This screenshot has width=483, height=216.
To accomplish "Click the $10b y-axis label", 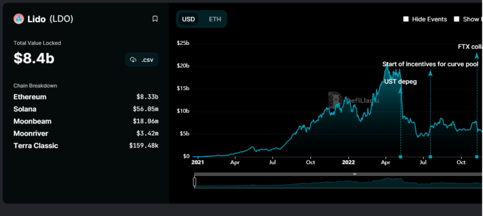I will (183, 111).
